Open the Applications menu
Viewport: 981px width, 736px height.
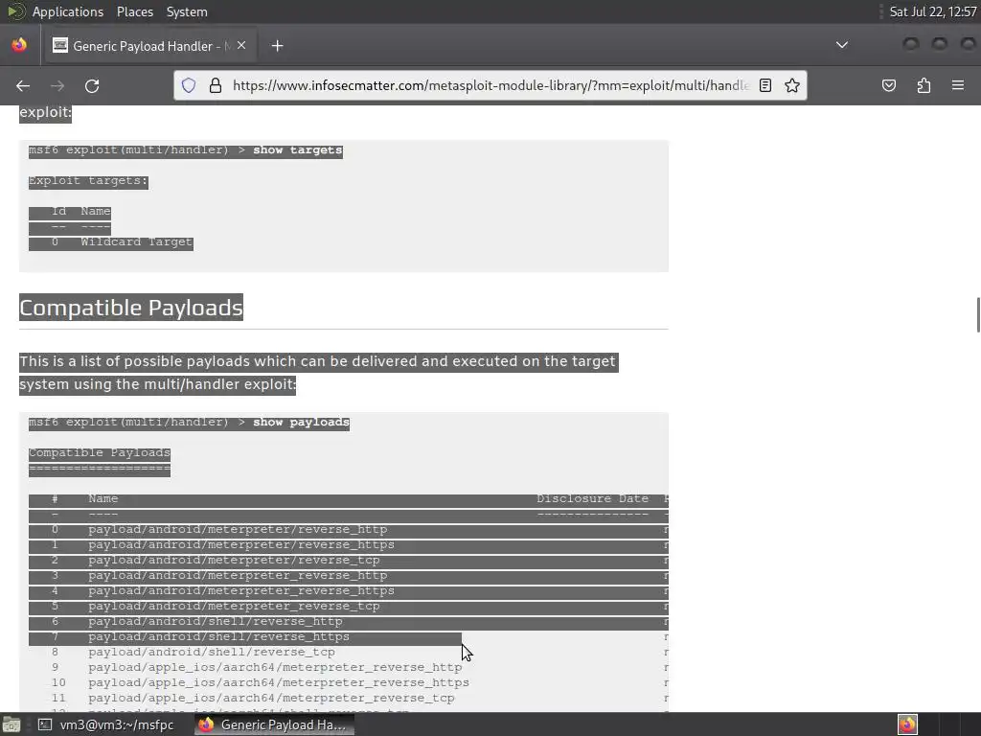(68, 11)
